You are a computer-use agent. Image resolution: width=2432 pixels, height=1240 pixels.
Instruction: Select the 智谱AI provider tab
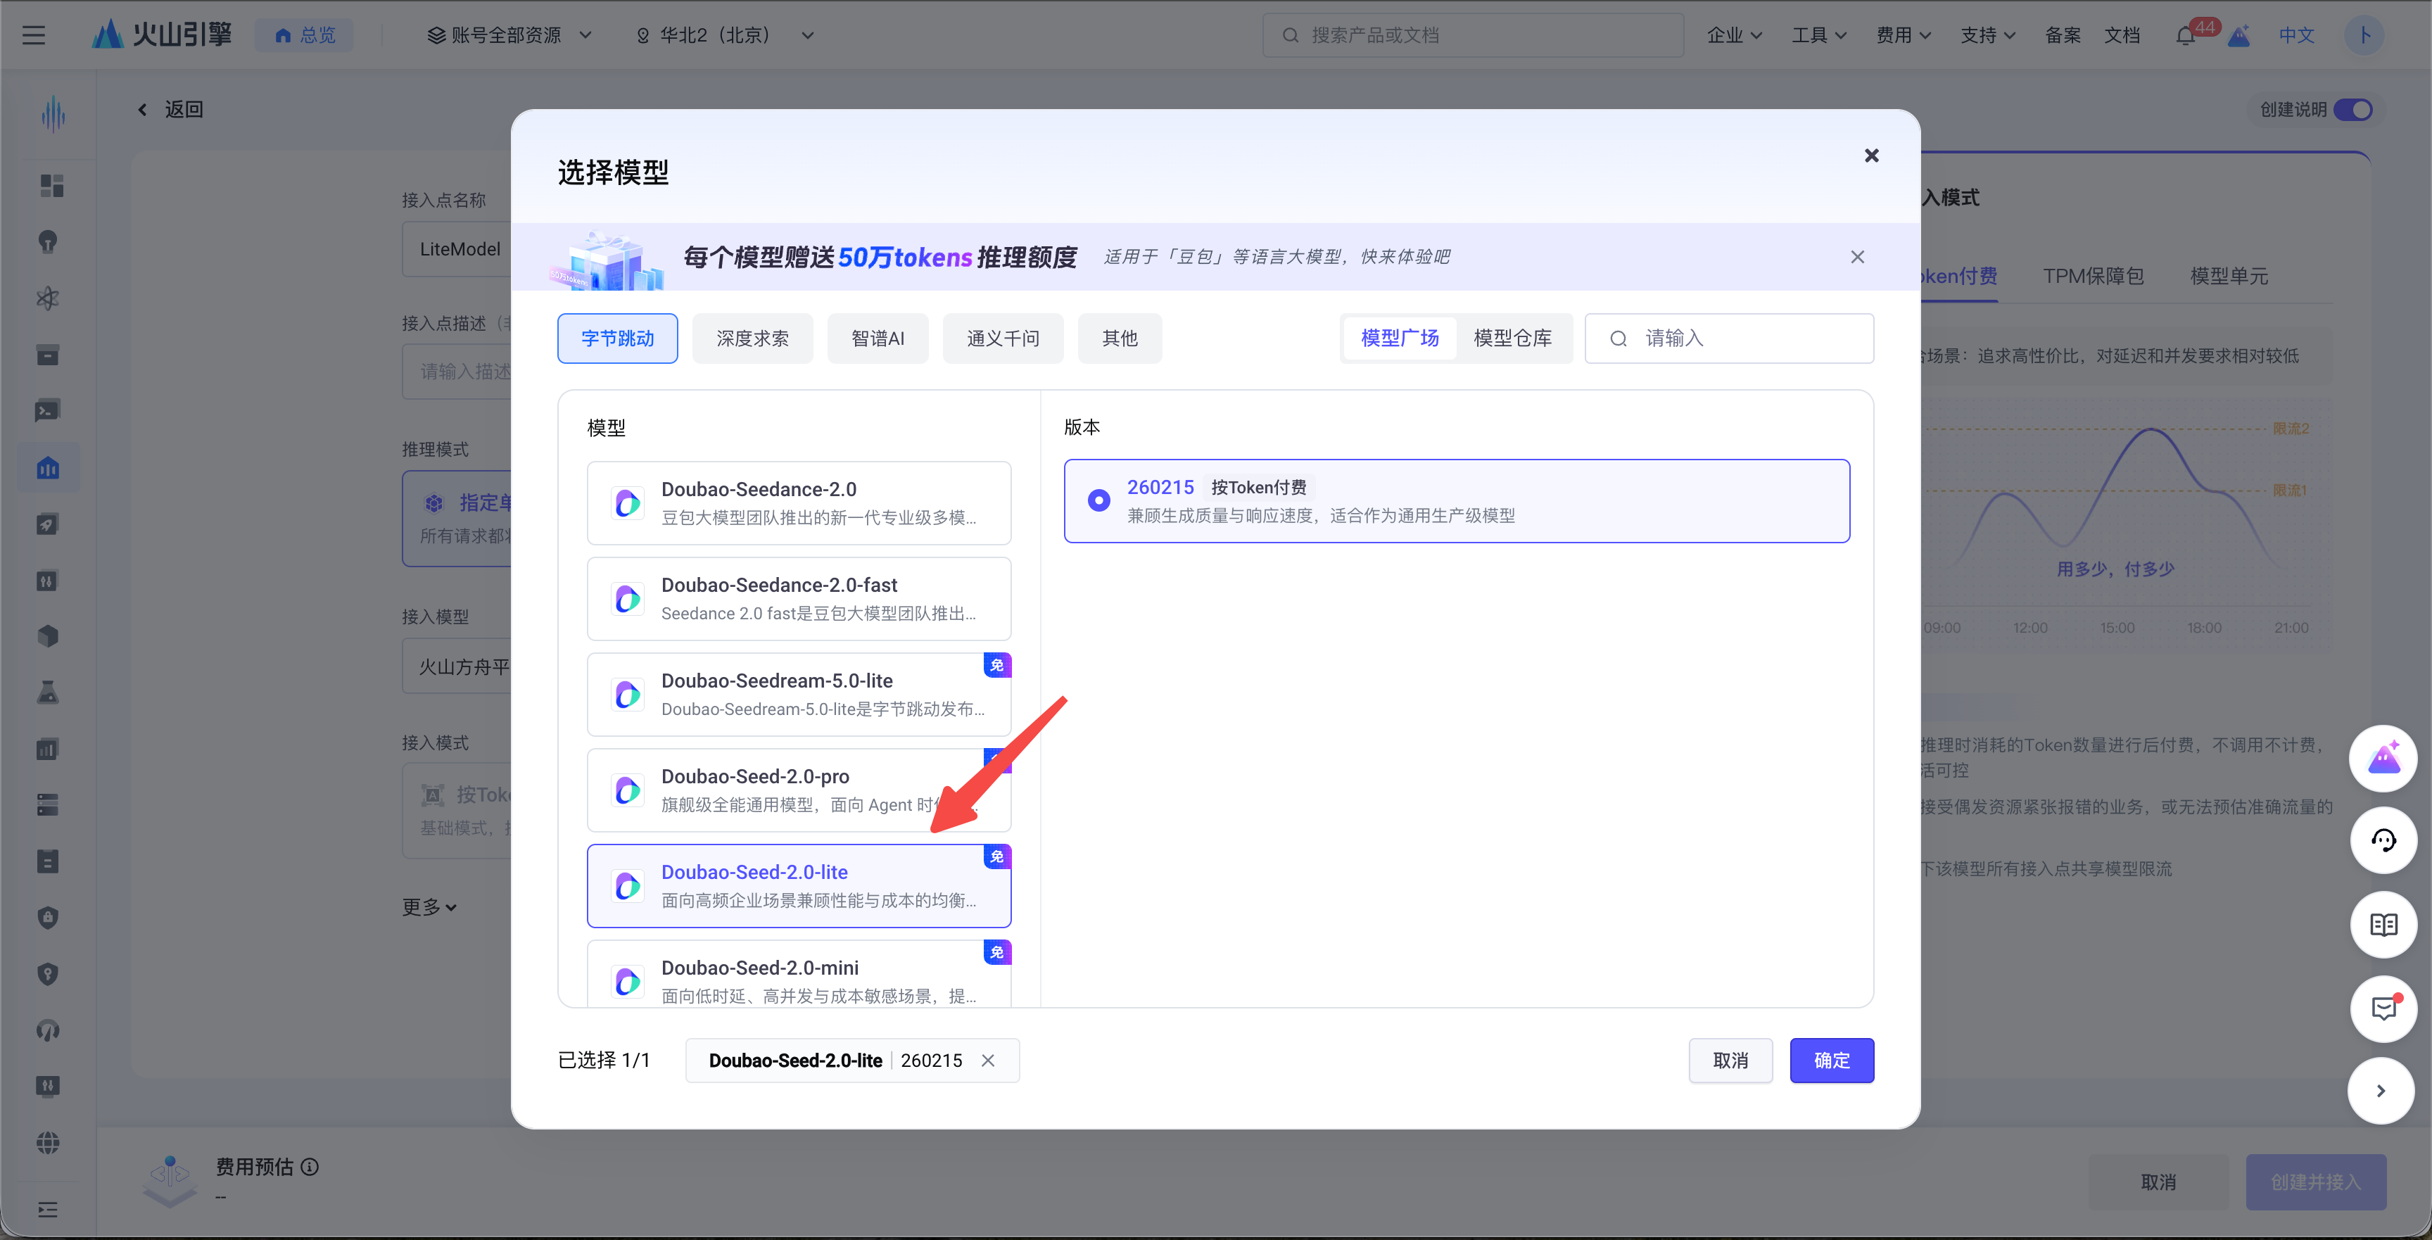coord(878,338)
